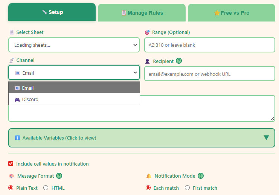Click the clipboard icon on Manage Rules
This screenshot has width=279, height=195.
point(124,13)
